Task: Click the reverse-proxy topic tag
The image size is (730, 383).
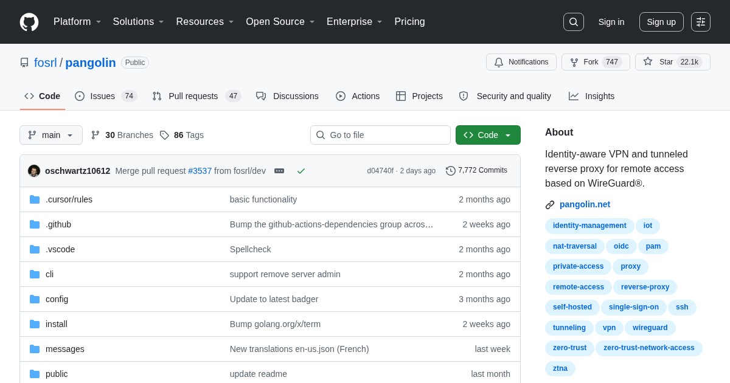Action: pos(645,287)
